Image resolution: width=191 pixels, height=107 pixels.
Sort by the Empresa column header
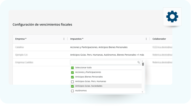21,39
